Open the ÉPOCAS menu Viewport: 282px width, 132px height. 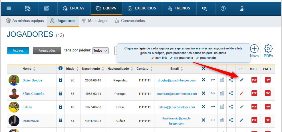[x=74, y=8]
